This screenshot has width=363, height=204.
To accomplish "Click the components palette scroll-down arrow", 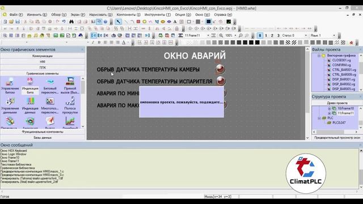I will 83,126.
